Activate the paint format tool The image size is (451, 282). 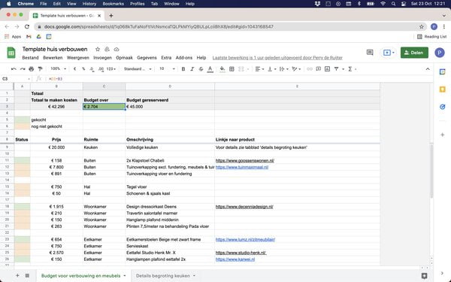pyautogui.click(x=41, y=69)
